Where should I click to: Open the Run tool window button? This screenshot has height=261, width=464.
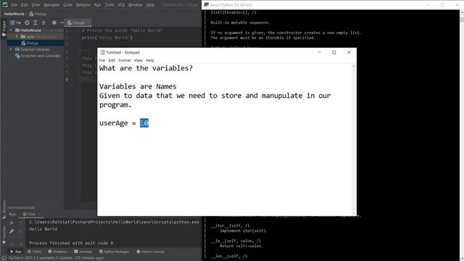[15, 252]
